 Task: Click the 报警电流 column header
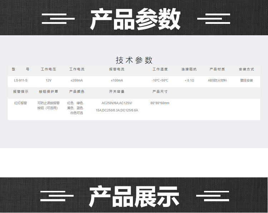coord(117,69)
